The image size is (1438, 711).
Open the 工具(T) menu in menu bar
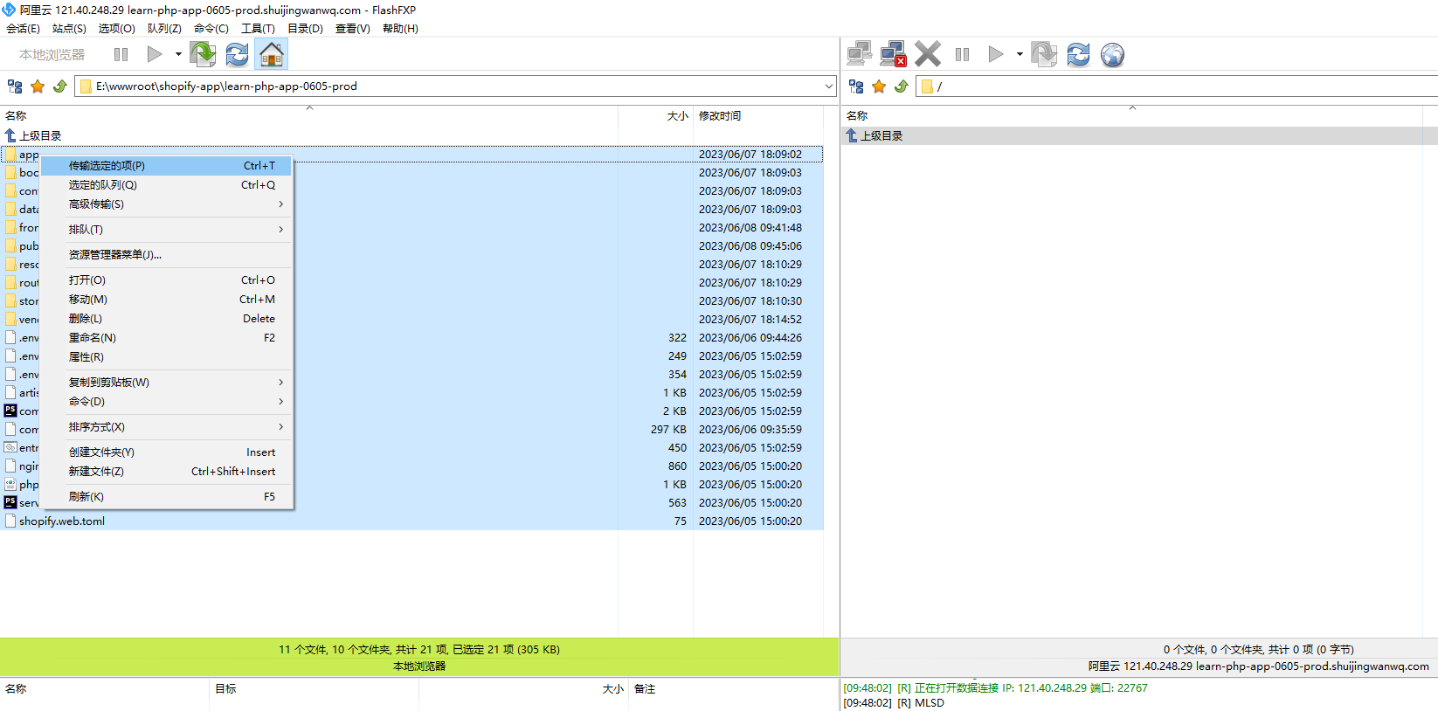click(258, 29)
